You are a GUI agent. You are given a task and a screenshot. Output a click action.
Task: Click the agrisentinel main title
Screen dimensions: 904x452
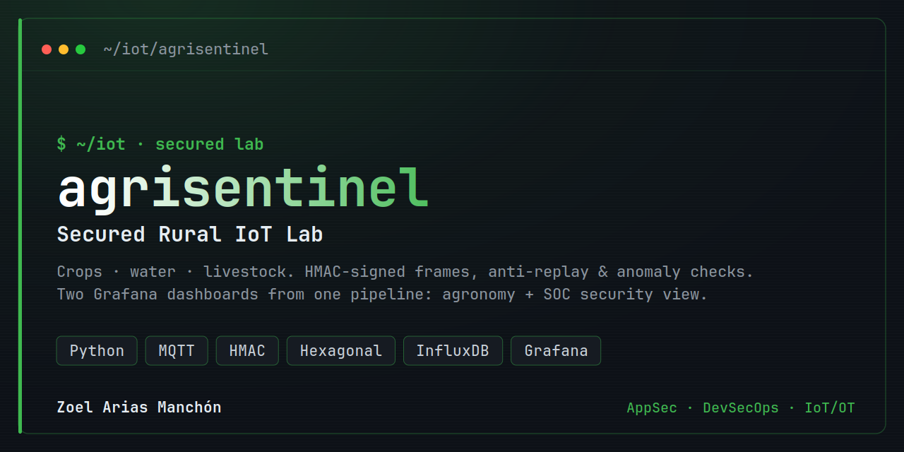pyautogui.click(x=243, y=190)
